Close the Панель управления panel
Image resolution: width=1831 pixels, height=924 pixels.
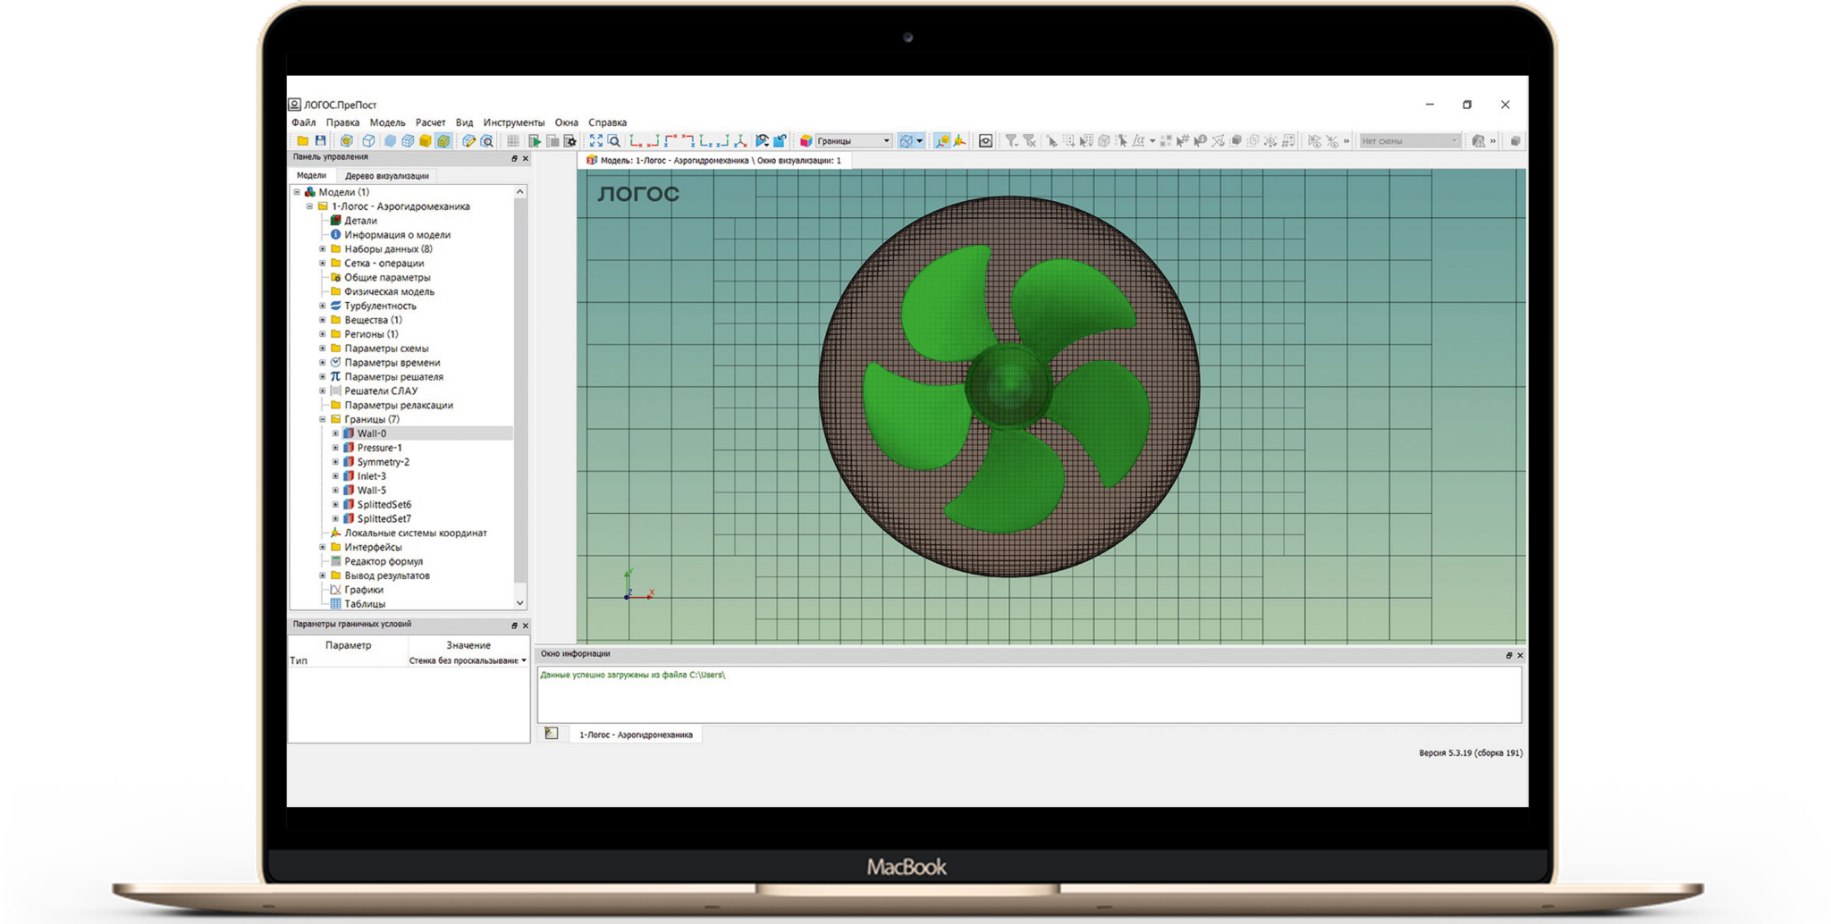tap(526, 158)
